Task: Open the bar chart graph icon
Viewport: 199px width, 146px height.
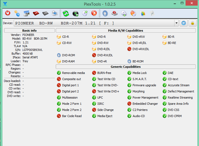Action: point(143,13)
